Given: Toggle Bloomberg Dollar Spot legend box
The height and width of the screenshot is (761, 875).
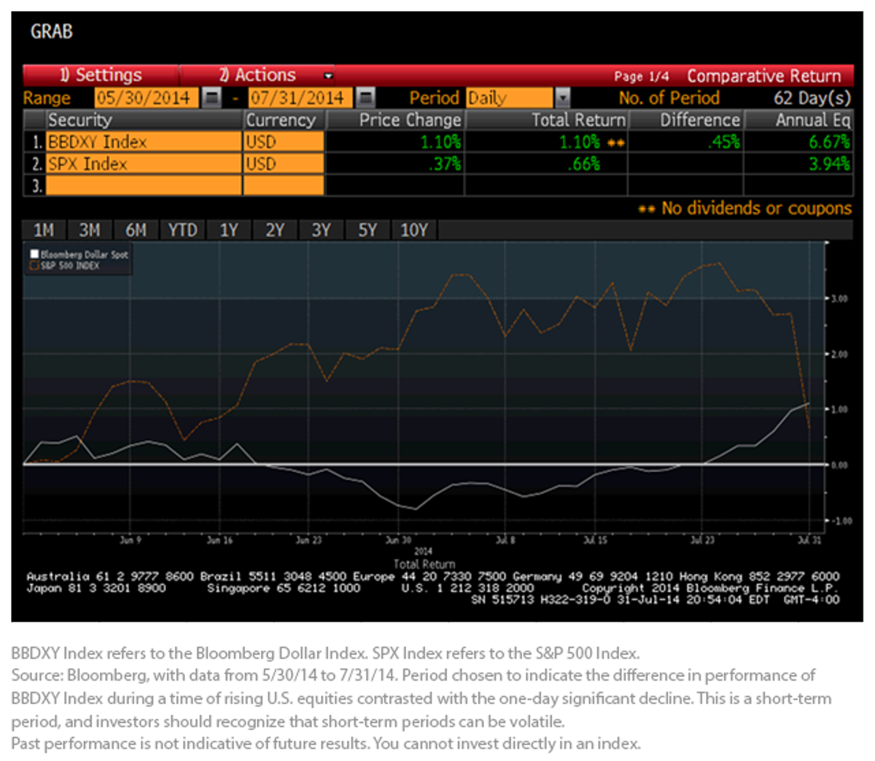Looking at the screenshot, I should pyautogui.click(x=34, y=255).
